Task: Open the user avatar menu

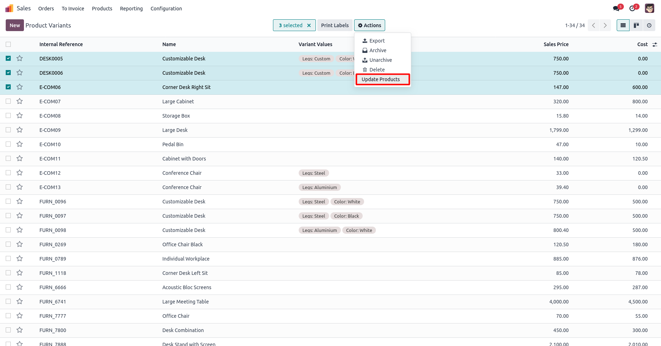Action: 649,8
